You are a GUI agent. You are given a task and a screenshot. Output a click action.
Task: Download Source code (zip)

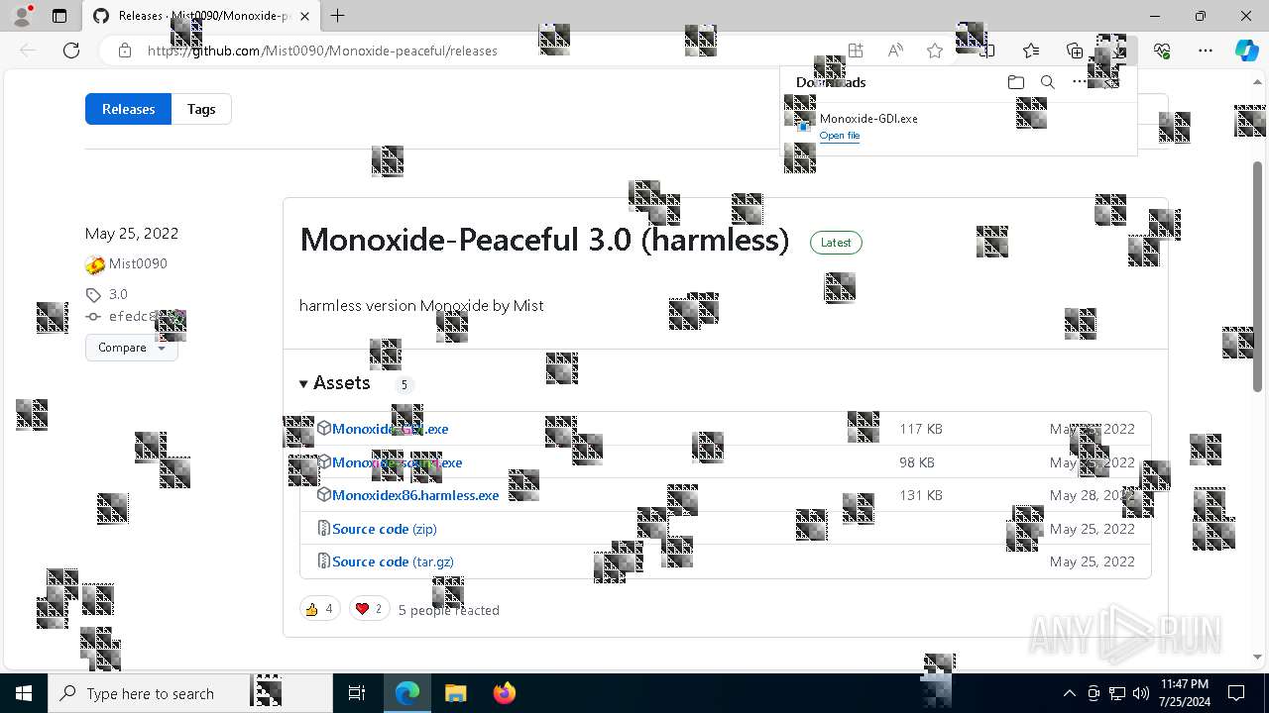click(384, 529)
